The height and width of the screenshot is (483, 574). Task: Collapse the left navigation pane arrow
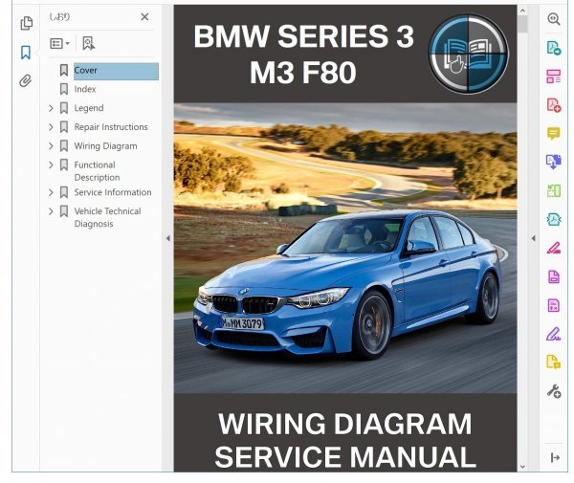tap(168, 238)
